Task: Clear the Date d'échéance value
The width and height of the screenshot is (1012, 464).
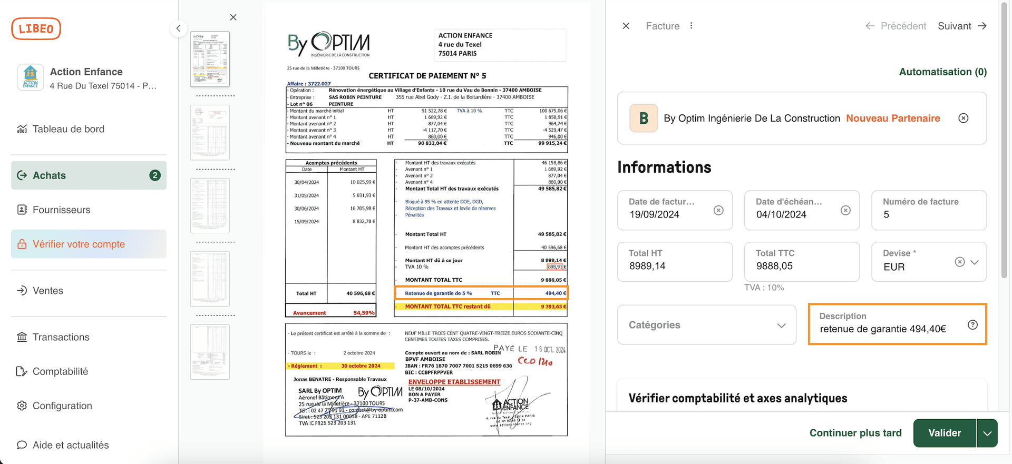Action: 845,210
